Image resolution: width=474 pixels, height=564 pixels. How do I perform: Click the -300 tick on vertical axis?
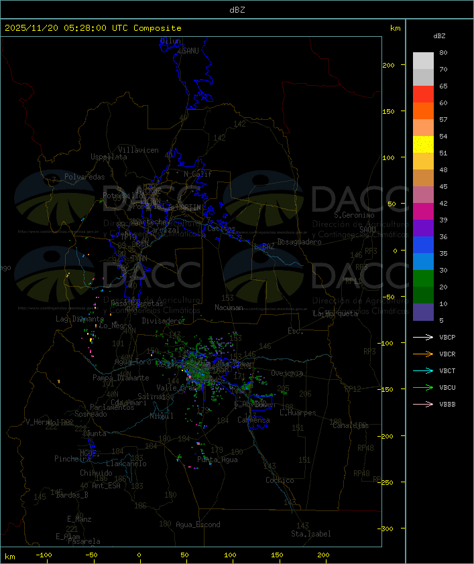tap(385, 528)
